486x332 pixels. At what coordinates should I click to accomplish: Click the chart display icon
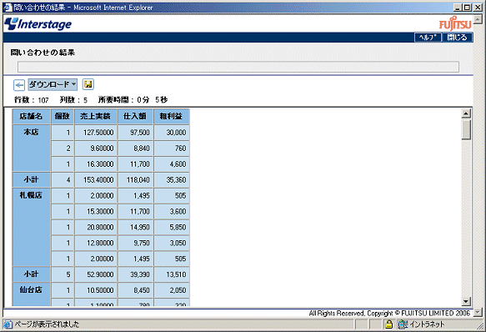point(88,84)
